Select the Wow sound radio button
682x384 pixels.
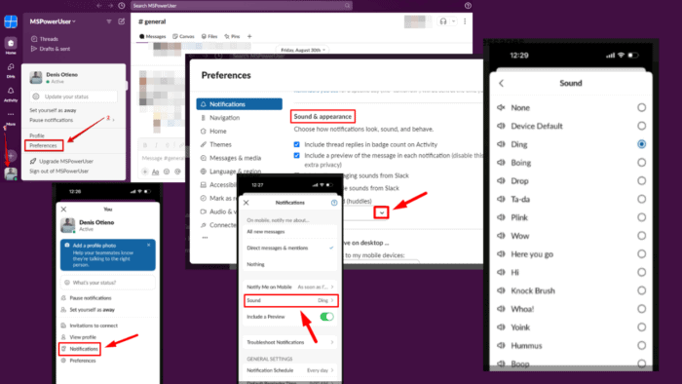pyautogui.click(x=641, y=235)
